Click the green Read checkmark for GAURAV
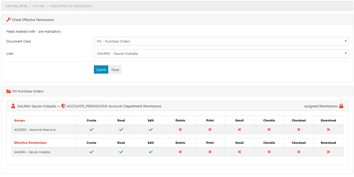 [x=121, y=152]
